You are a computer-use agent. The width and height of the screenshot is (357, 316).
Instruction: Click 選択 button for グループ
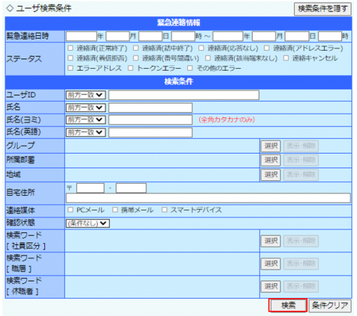point(271,146)
